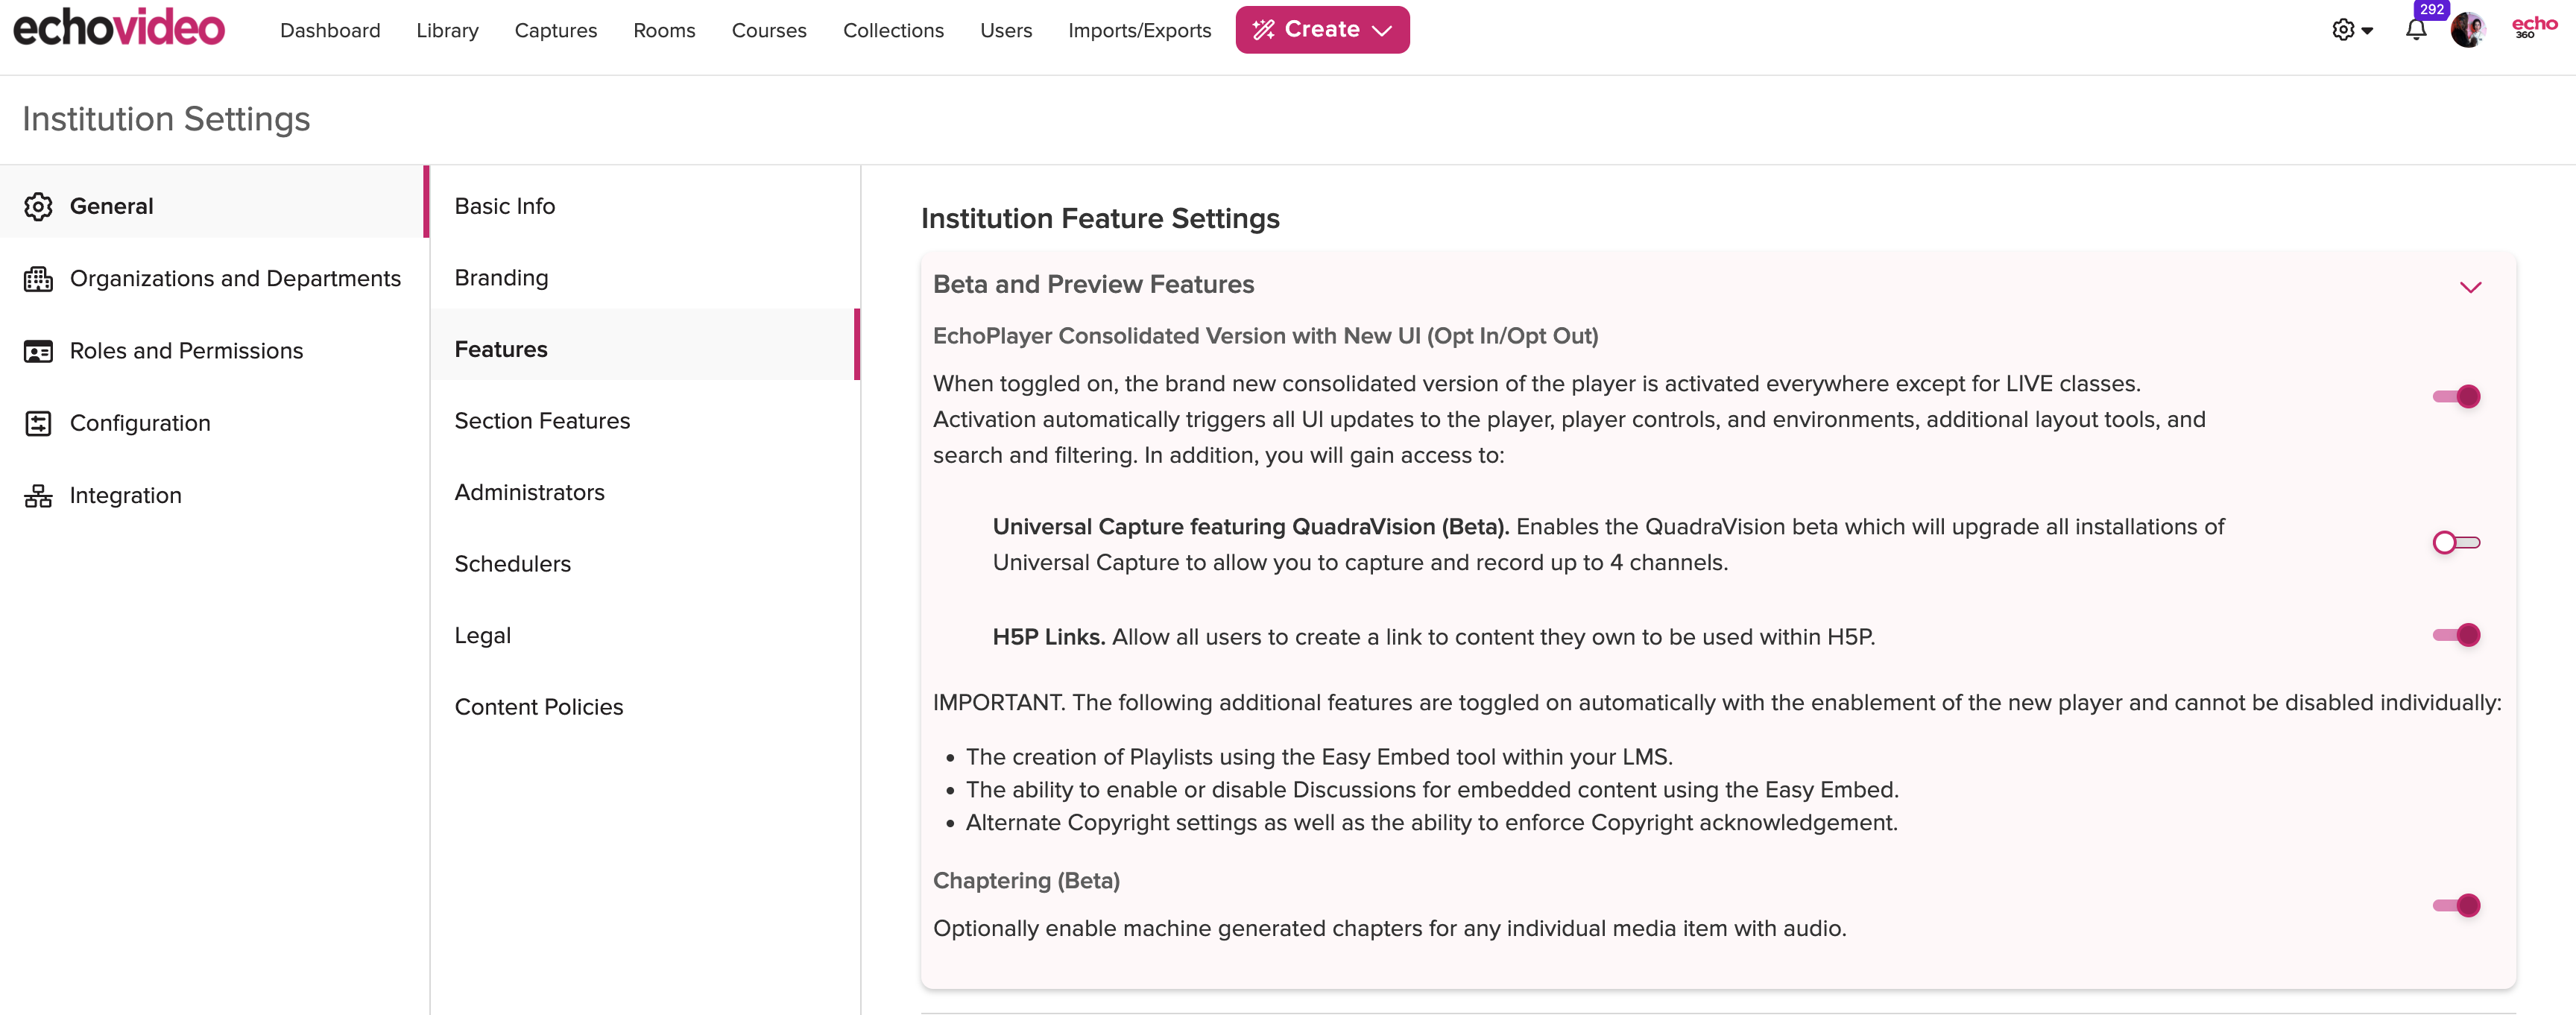Click the Beta and Preview Features heading

1093,285
